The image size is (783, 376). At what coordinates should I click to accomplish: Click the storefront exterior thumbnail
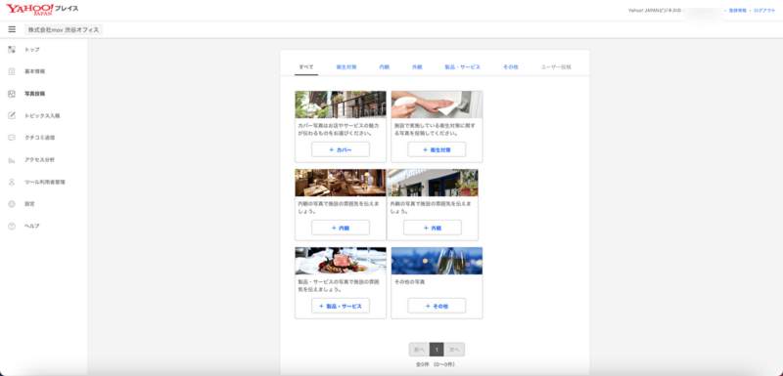pyautogui.click(x=433, y=183)
